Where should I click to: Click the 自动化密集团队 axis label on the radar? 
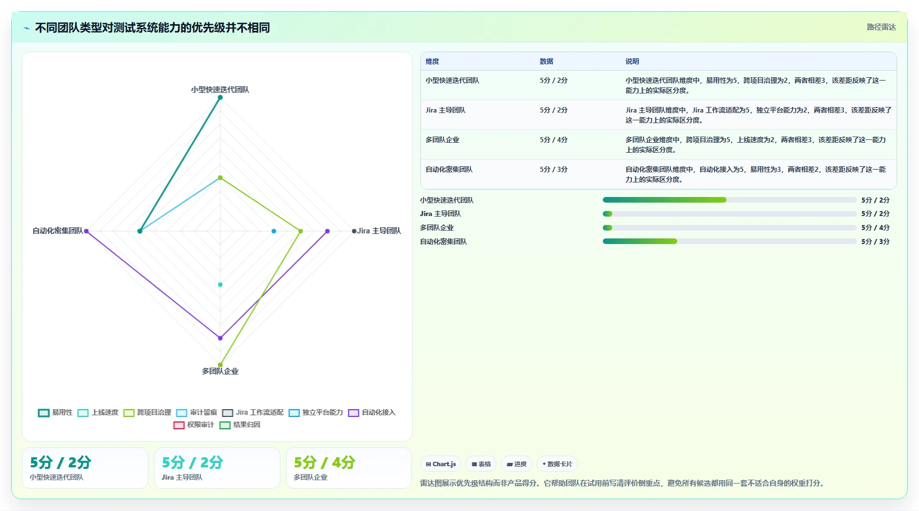click(58, 231)
